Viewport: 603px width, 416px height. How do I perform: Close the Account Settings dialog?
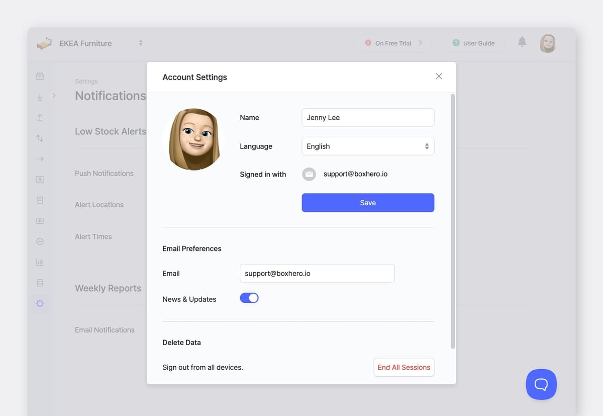tap(439, 76)
